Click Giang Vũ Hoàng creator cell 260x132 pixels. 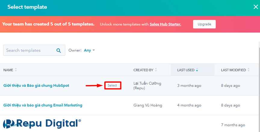coord(147,105)
